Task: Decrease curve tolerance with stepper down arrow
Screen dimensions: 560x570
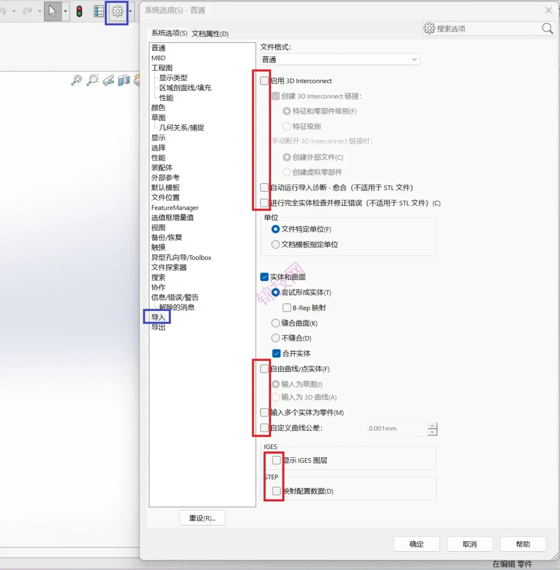Action: coord(432,432)
